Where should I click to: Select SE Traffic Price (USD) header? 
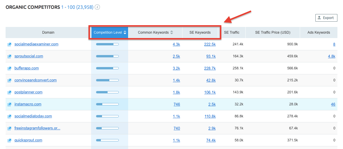[272, 32]
